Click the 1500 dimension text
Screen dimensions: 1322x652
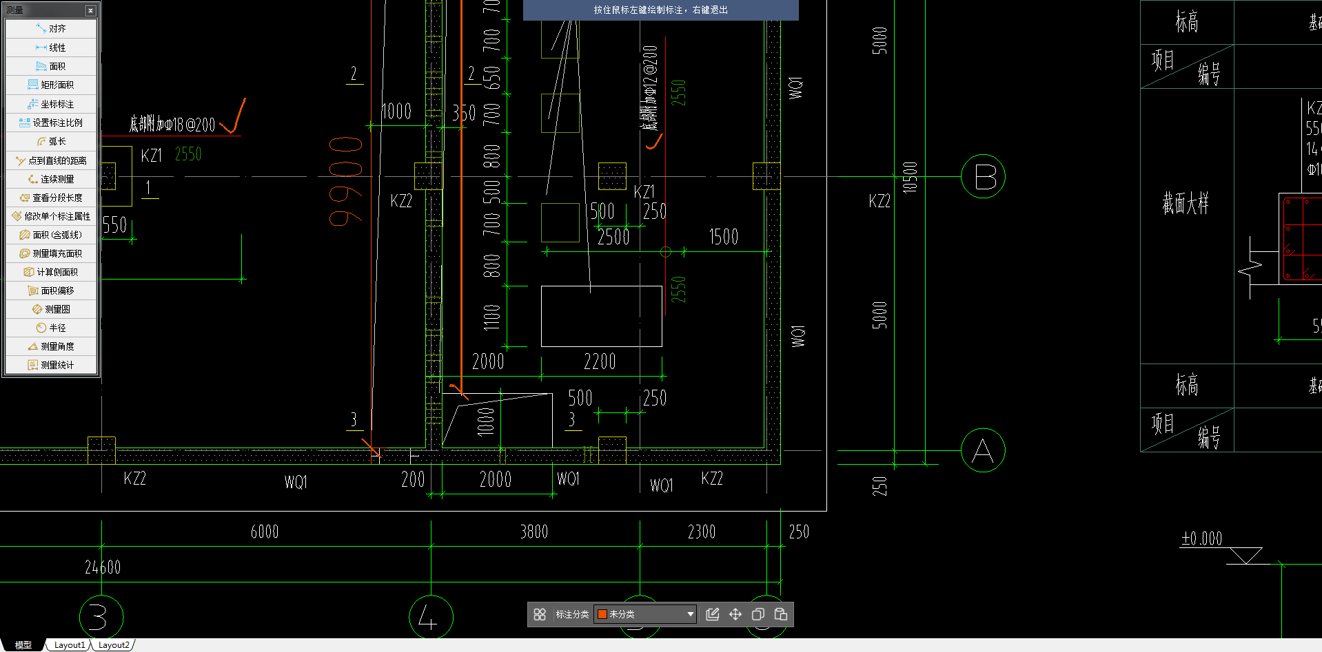point(724,237)
